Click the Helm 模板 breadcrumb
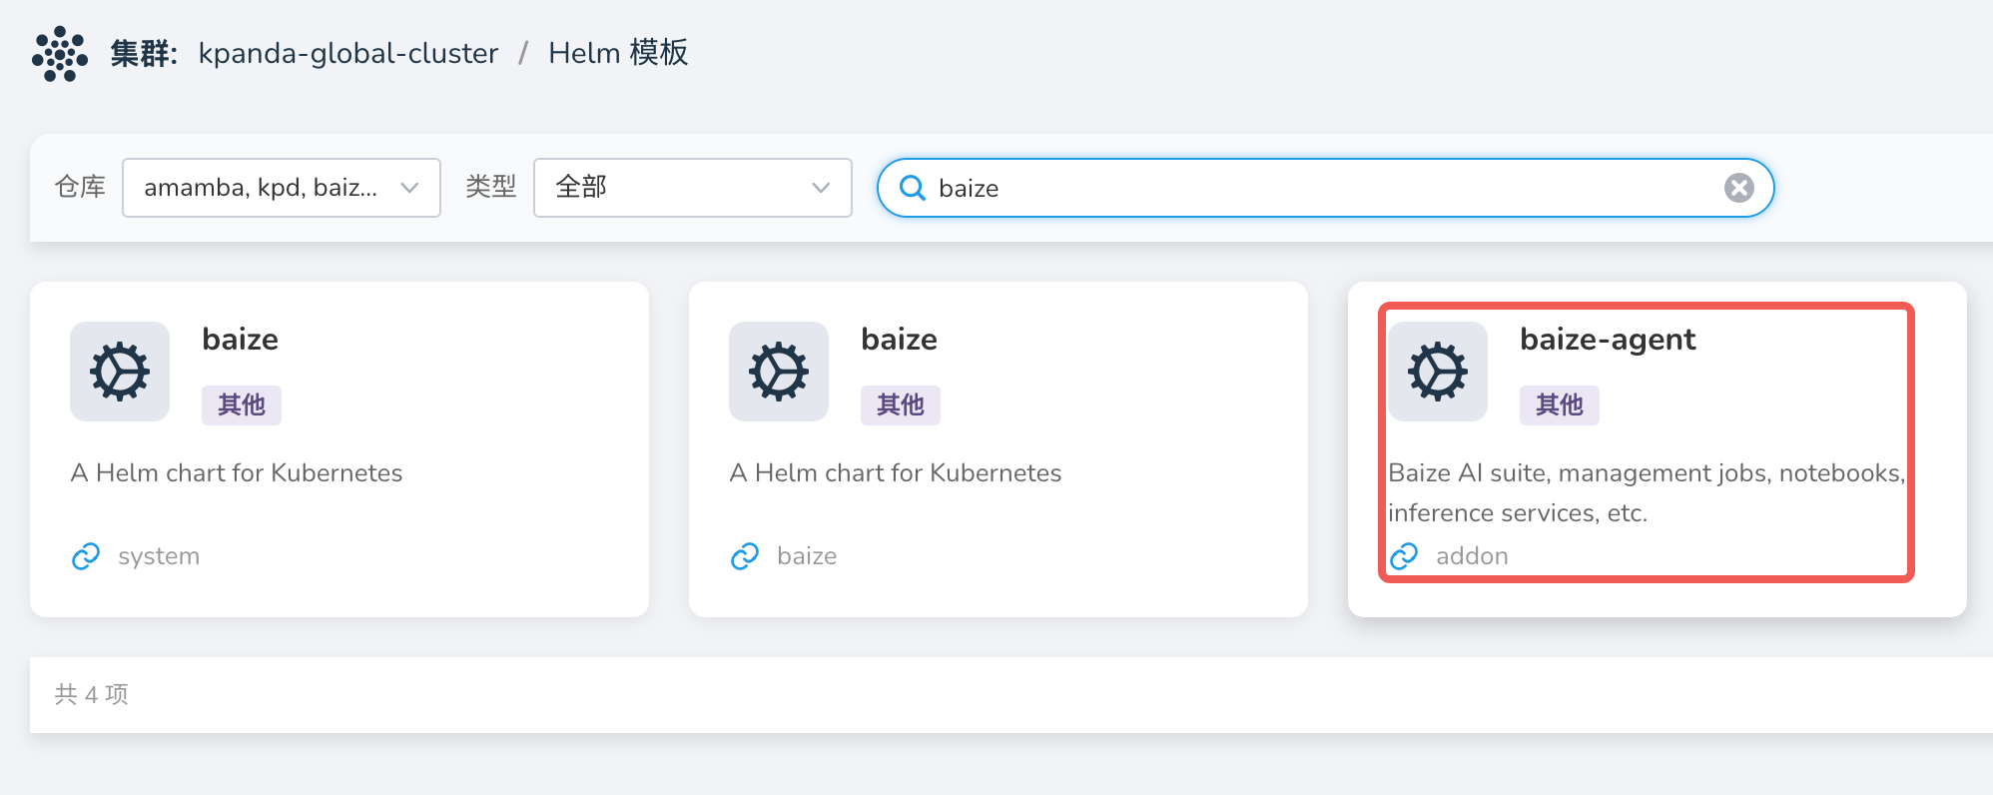1993x795 pixels. pyautogui.click(x=618, y=53)
